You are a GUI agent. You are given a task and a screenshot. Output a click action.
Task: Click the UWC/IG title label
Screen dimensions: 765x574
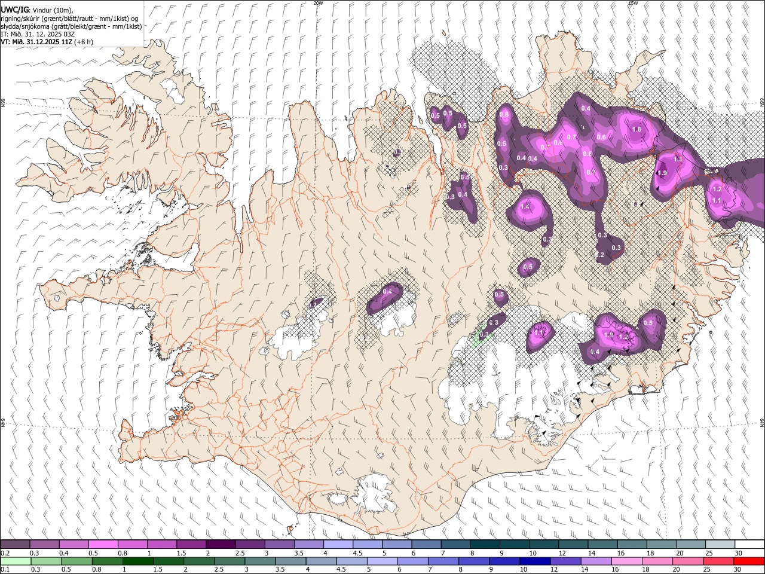[x=14, y=10]
